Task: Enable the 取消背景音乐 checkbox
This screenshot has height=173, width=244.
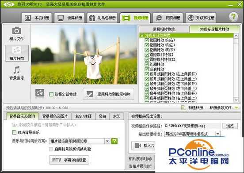Action: tap(14, 133)
